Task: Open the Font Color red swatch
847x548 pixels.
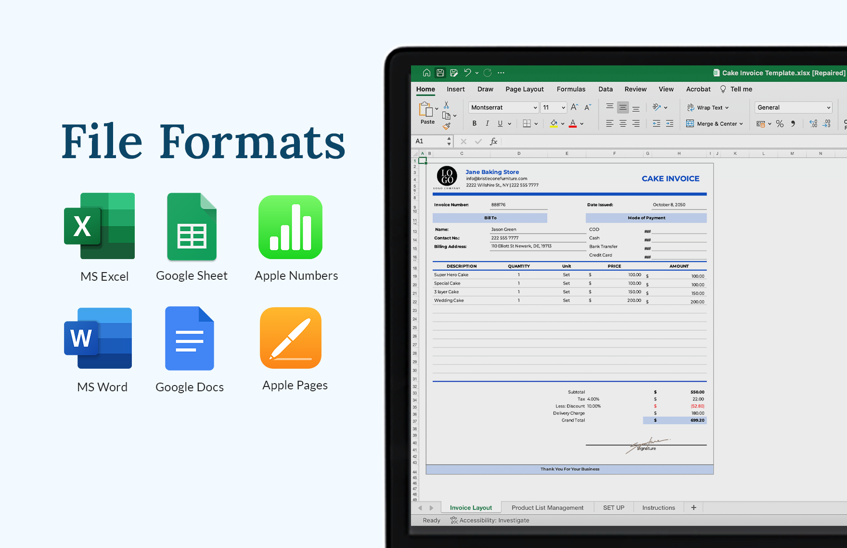Action: (x=573, y=124)
